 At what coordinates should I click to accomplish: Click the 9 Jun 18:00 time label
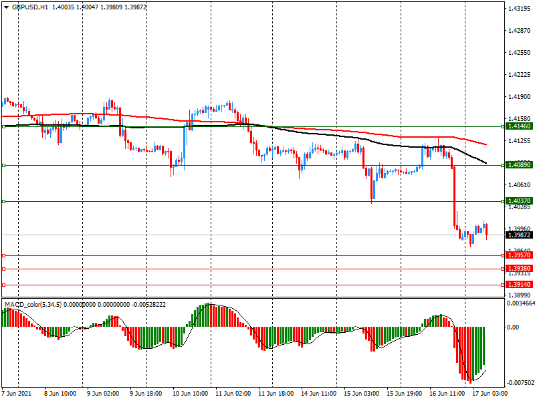(x=146, y=394)
